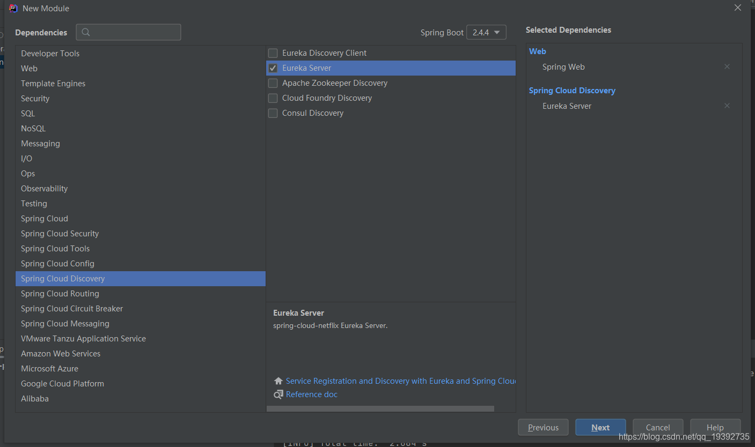Open the Messaging category
The image size is (755, 447).
click(141, 144)
